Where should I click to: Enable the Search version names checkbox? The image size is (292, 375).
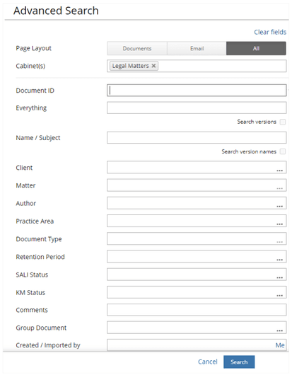(283, 151)
